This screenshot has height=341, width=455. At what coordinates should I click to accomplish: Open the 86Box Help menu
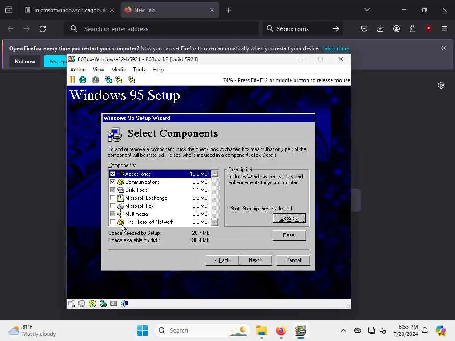(x=158, y=70)
